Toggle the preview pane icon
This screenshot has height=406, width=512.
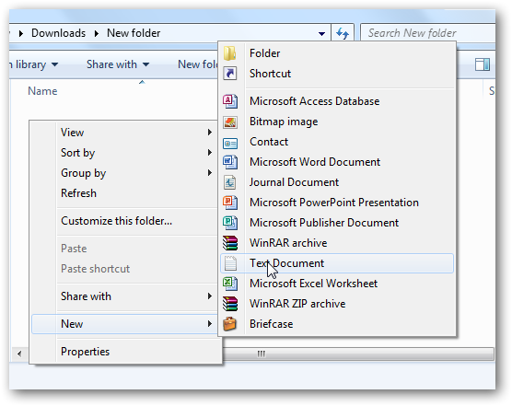coord(483,64)
